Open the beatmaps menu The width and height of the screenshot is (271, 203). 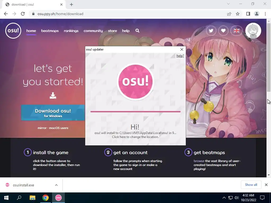(x=50, y=31)
